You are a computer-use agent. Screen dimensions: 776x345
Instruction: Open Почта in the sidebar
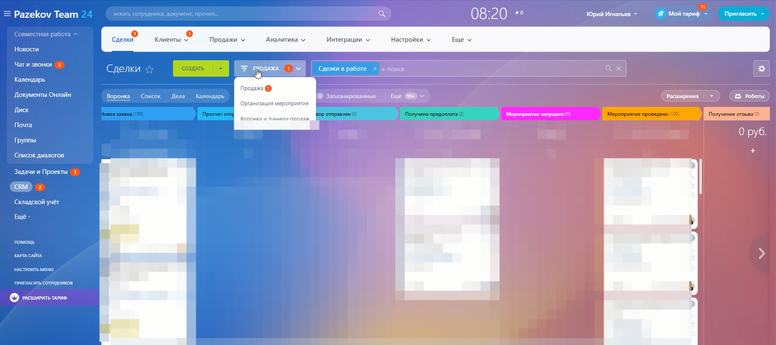[23, 125]
